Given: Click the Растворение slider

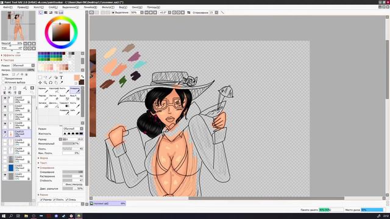Looking at the screenshot, I should tap(73, 176).
